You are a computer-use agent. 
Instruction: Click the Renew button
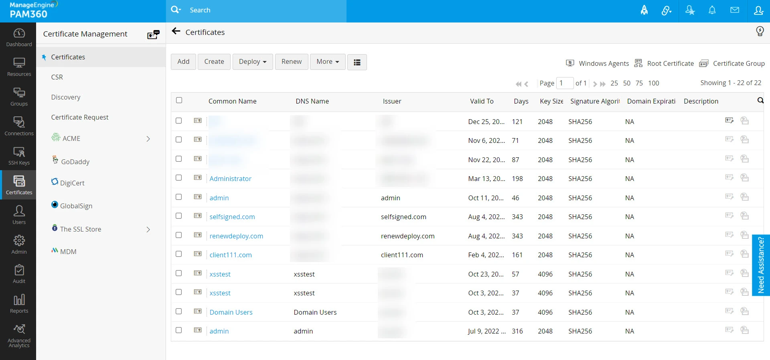pos(291,62)
